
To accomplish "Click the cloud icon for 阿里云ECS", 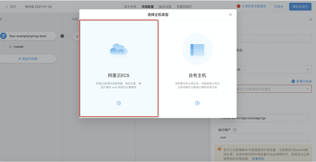I will (119, 49).
